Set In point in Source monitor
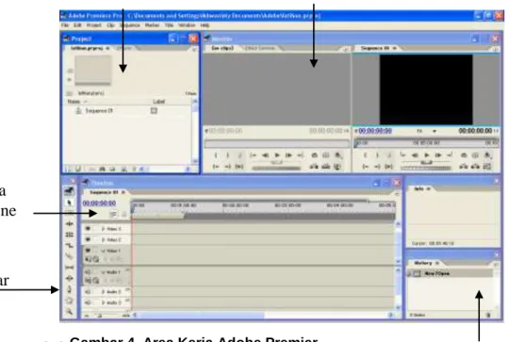Viewport: 508px width, 342px height. (x=216, y=155)
